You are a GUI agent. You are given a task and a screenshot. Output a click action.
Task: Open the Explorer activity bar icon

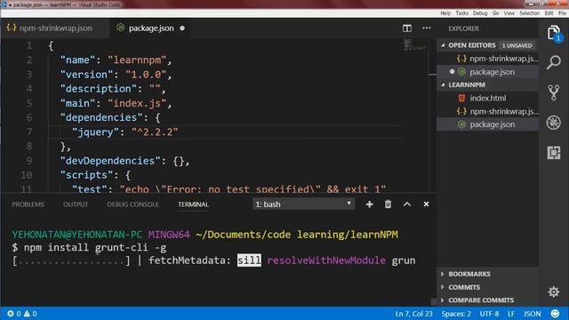[554, 33]
